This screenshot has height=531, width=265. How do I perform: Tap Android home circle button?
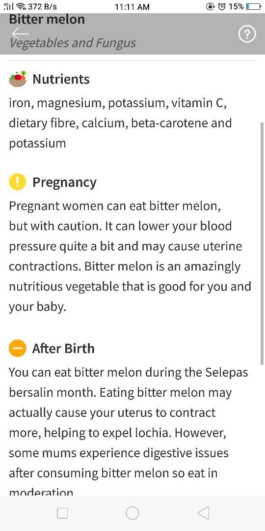132,513
